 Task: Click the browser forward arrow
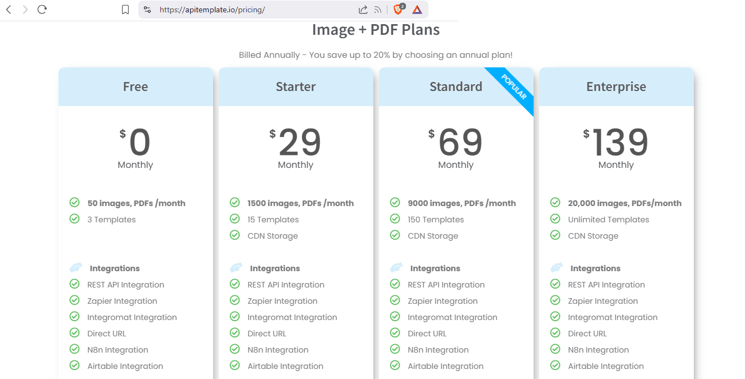25,10
